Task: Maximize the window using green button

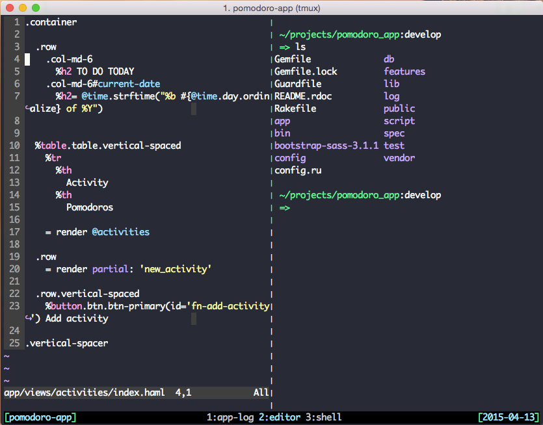Action: click(x=34, y=7)
